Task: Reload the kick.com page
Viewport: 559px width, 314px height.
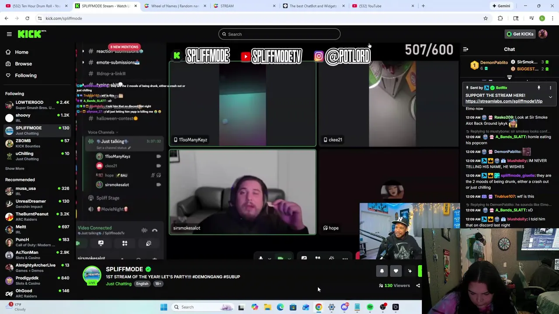Action: point(27,18)
